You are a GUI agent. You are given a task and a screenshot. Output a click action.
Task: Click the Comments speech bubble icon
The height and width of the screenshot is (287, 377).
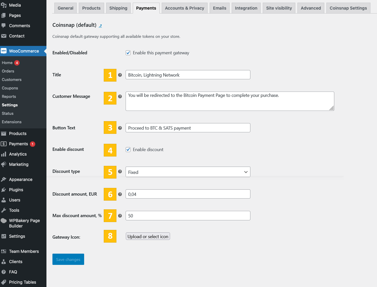pyautogui.click(x=4, y=26)
